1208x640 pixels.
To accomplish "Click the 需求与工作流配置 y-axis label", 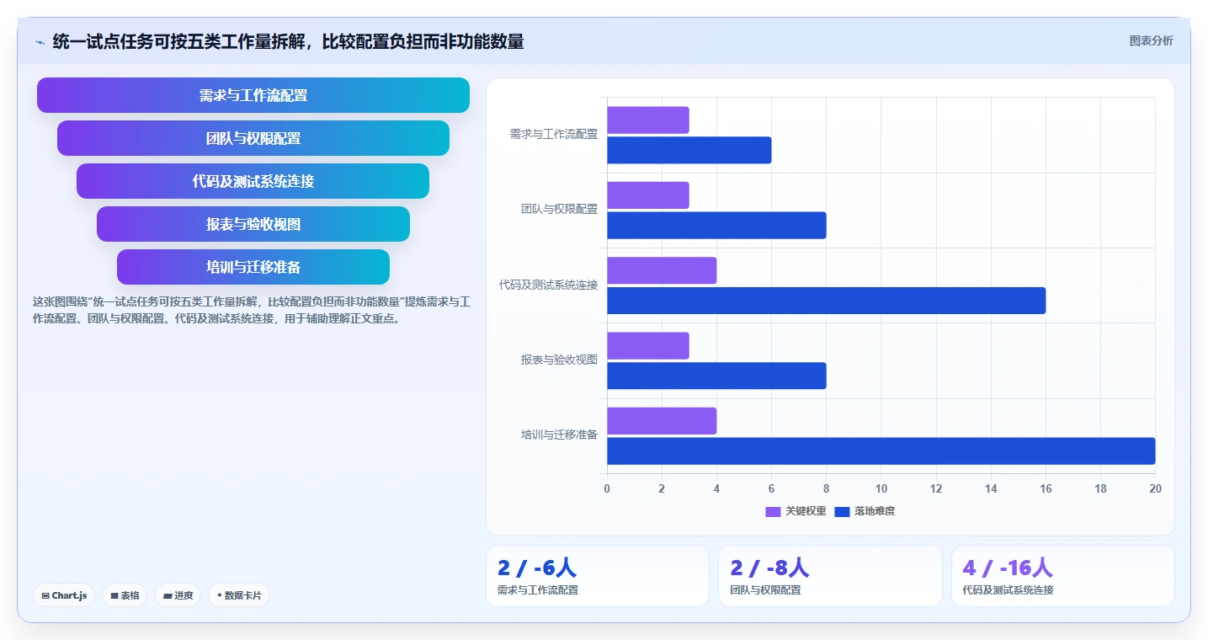I will 554,134.
